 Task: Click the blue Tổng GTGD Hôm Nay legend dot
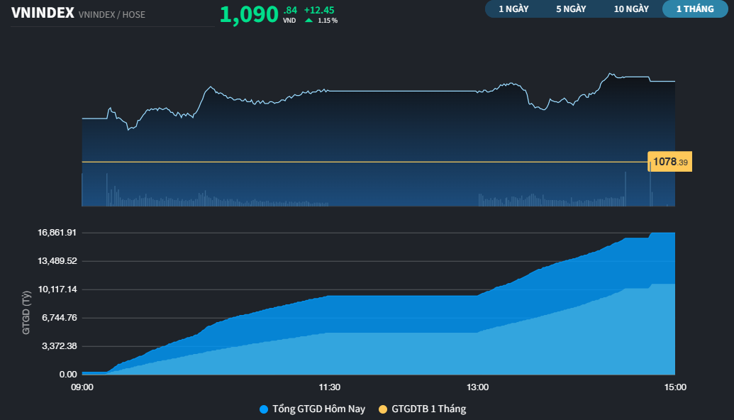click(x=265, y=409)
